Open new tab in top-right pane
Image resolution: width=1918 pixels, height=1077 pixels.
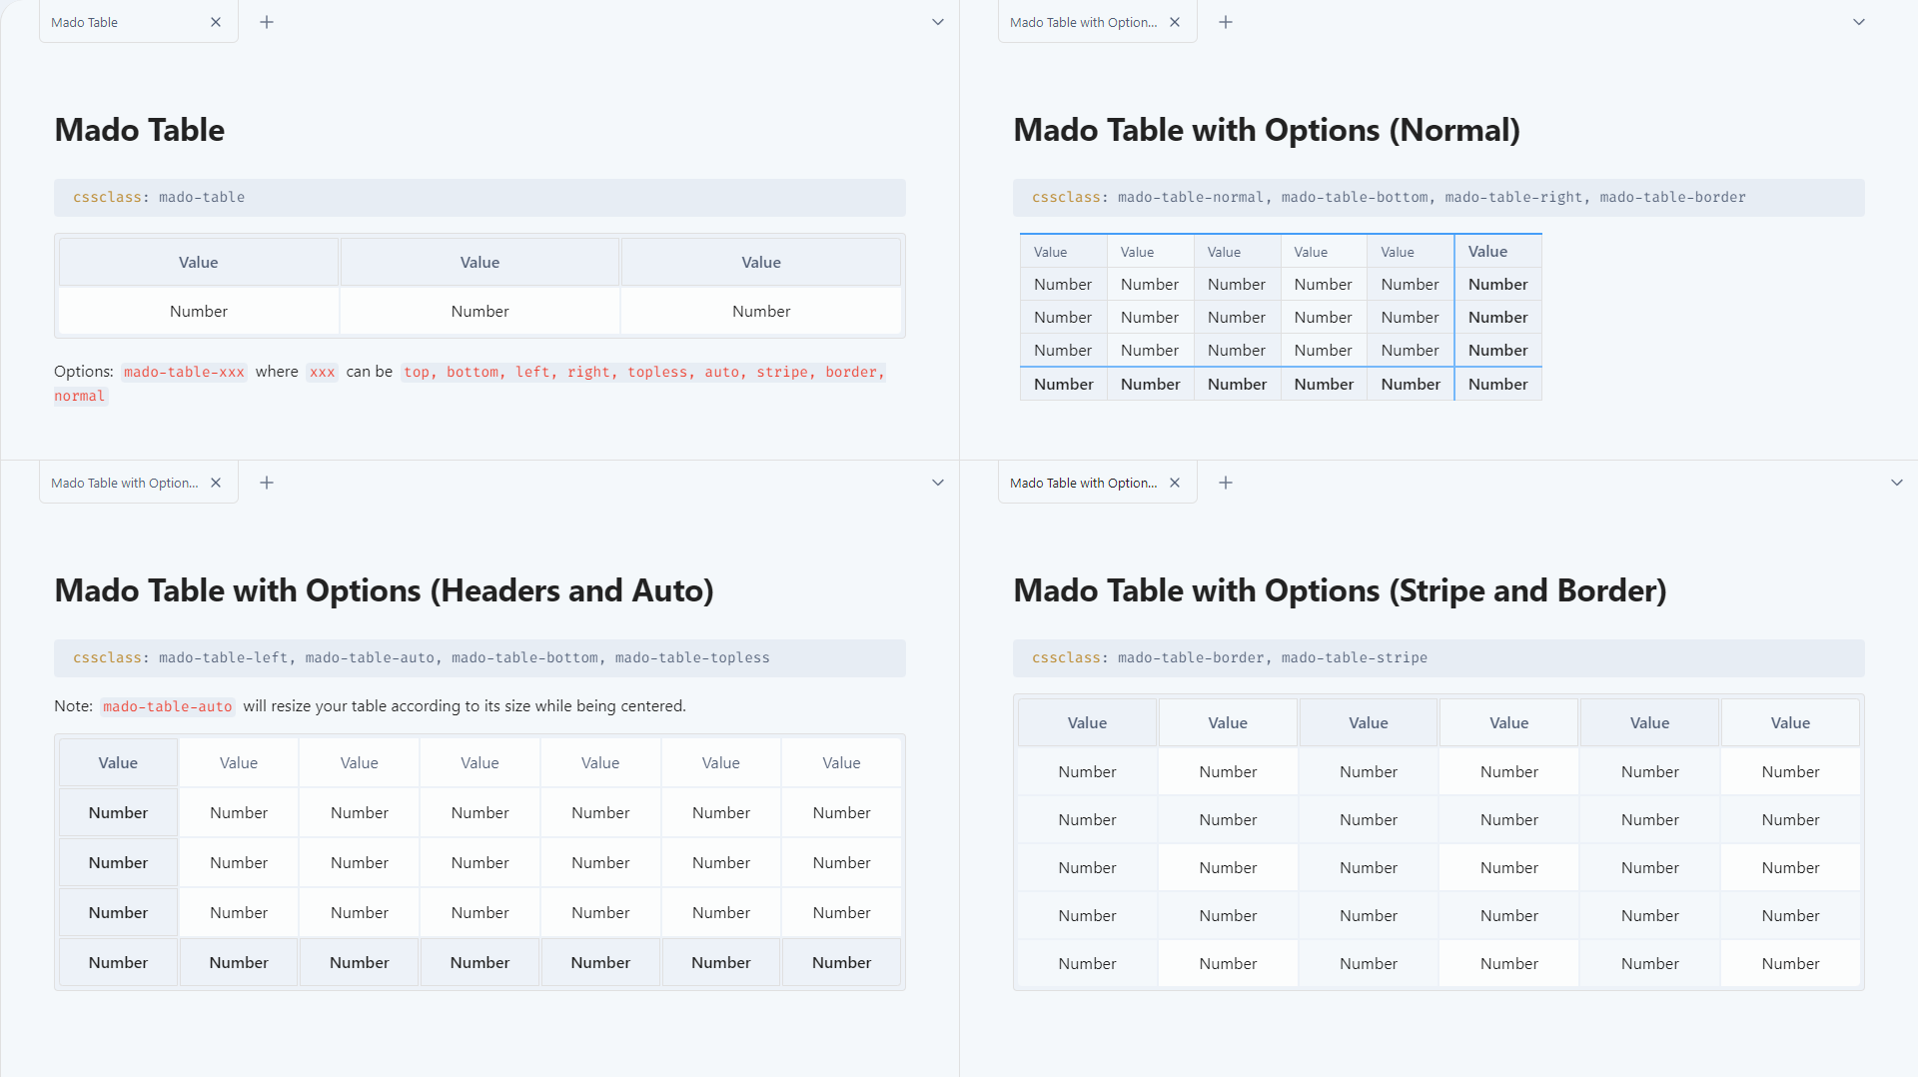tap(1226, 22)
